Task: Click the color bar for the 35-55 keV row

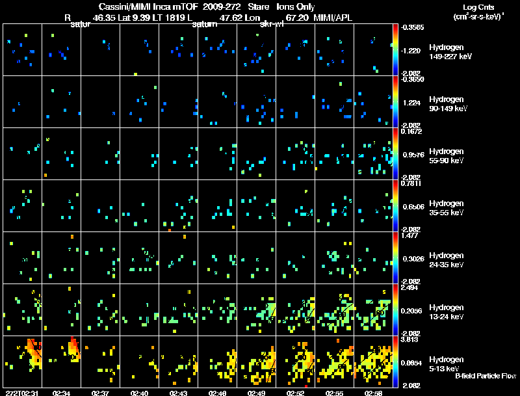Action: pos(395,205)
